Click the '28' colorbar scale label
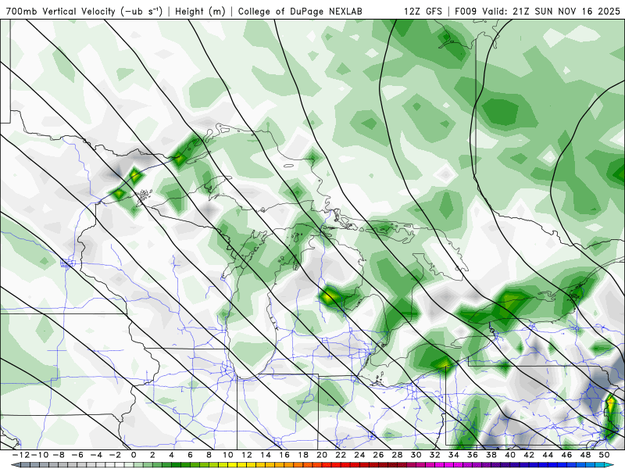This screenshot has height=469, width=625. tap(398, 455)
